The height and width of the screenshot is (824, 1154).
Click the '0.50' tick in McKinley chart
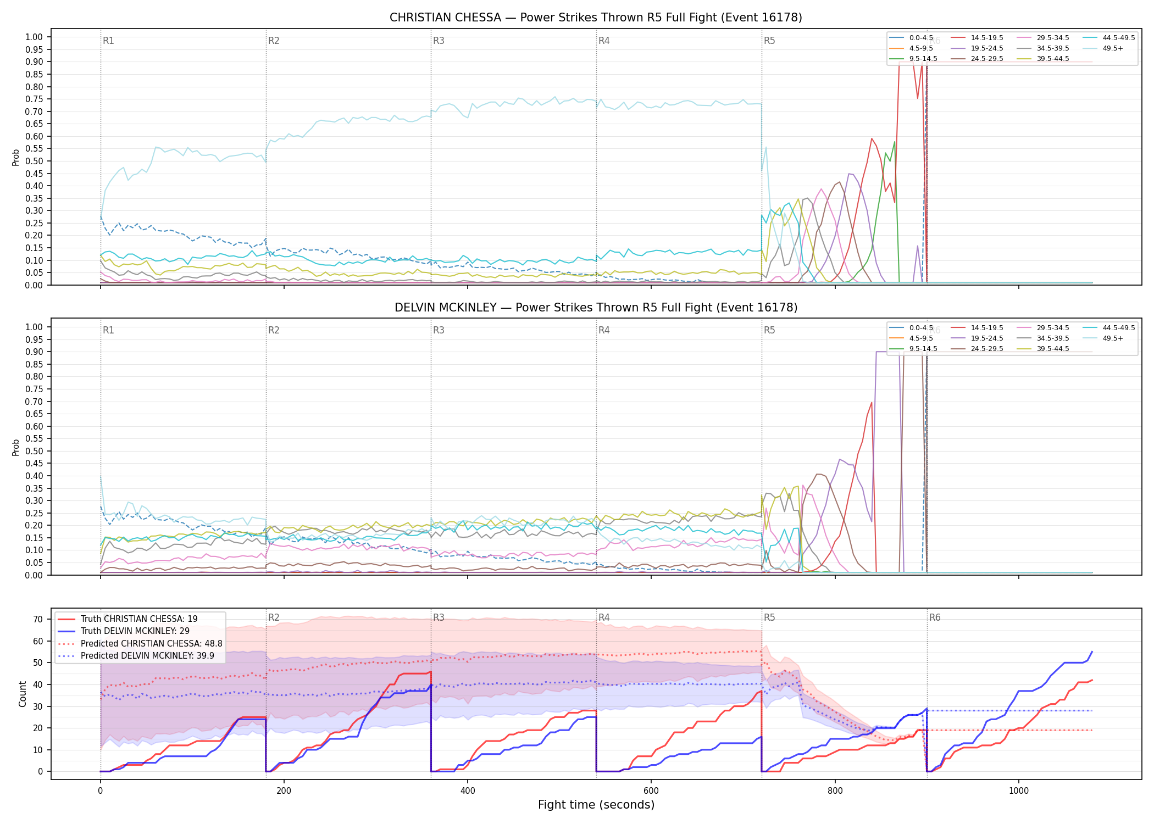34,451
